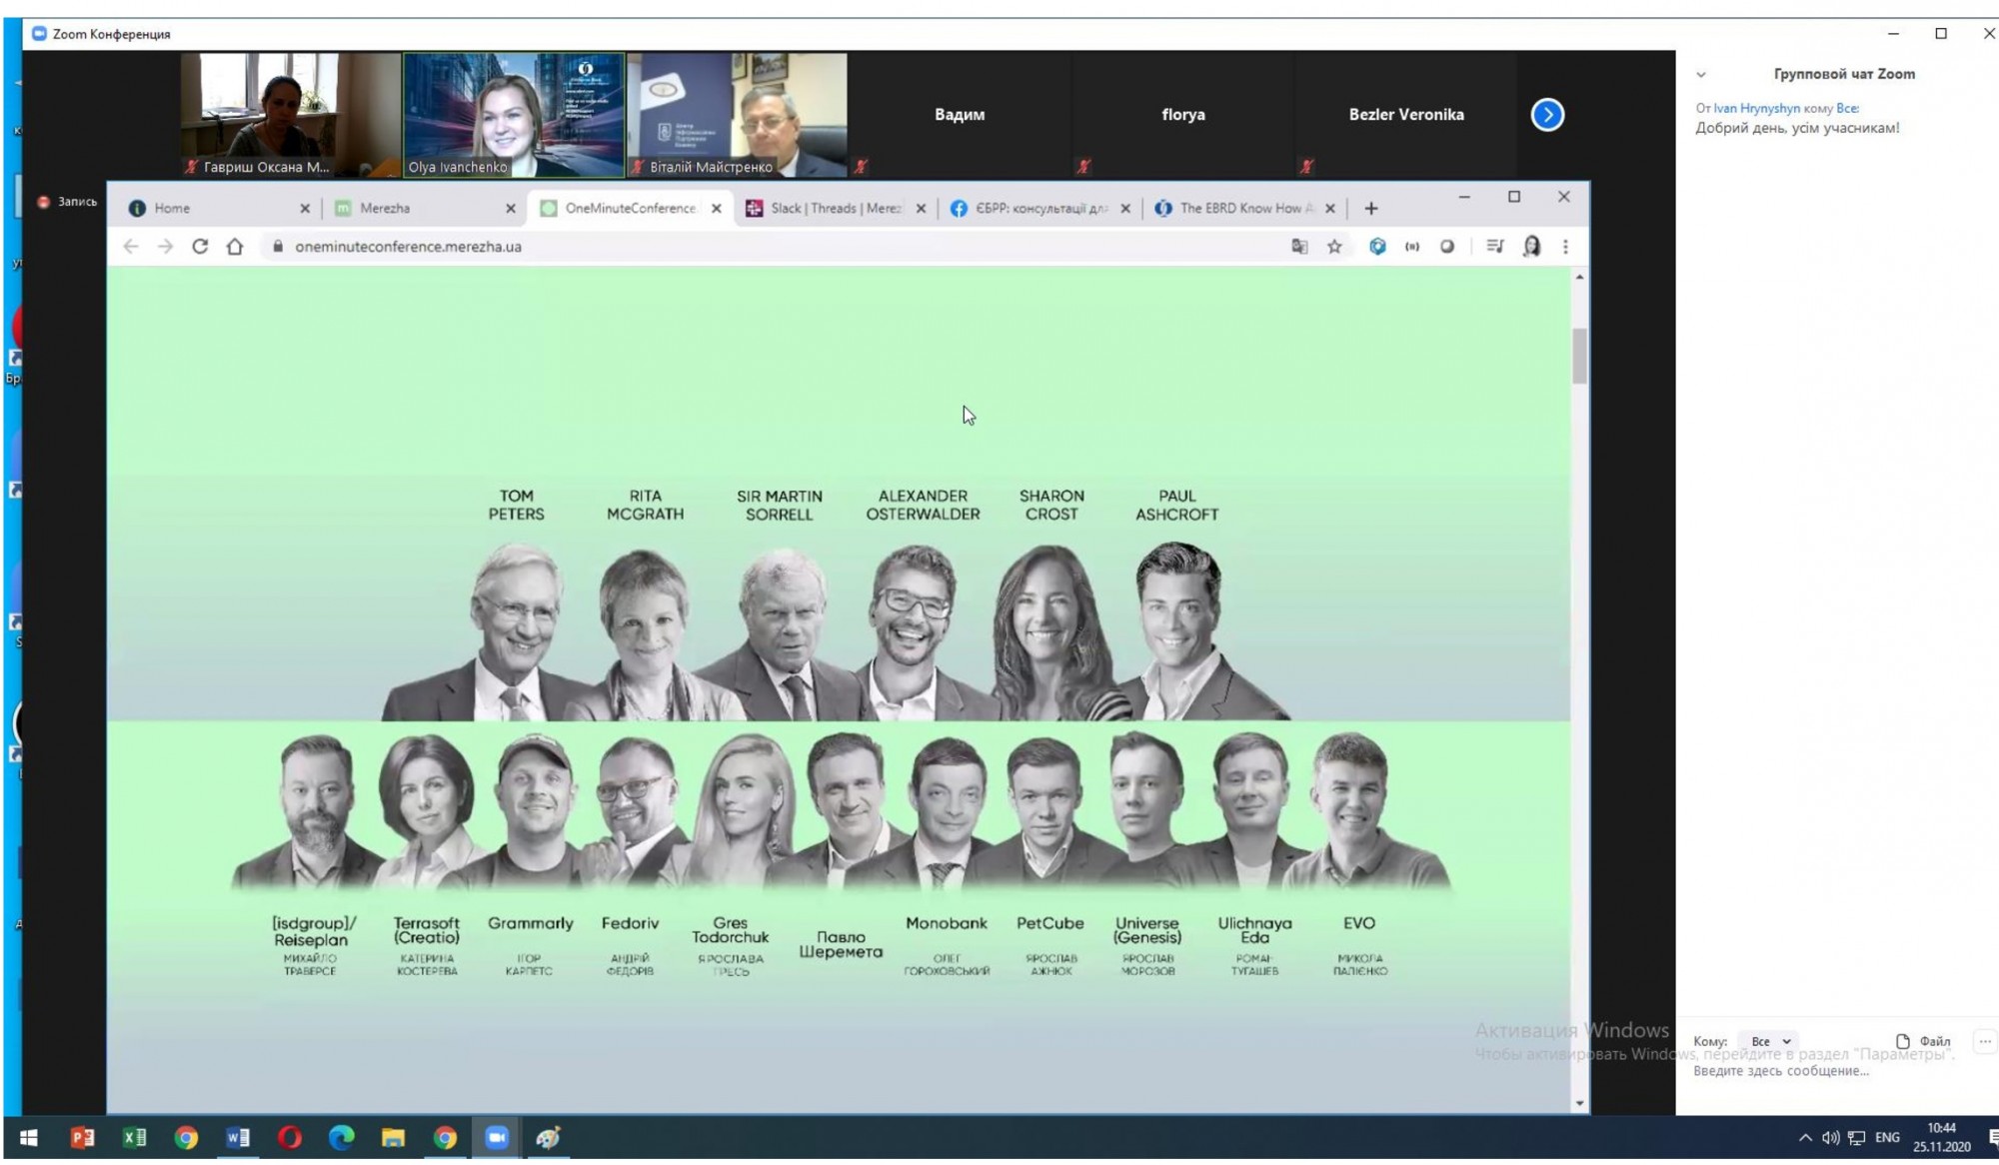This screenshot has width=1999, height=1165.
Task: Close the Slack Threads tab
Action: [x=921, y=208]
